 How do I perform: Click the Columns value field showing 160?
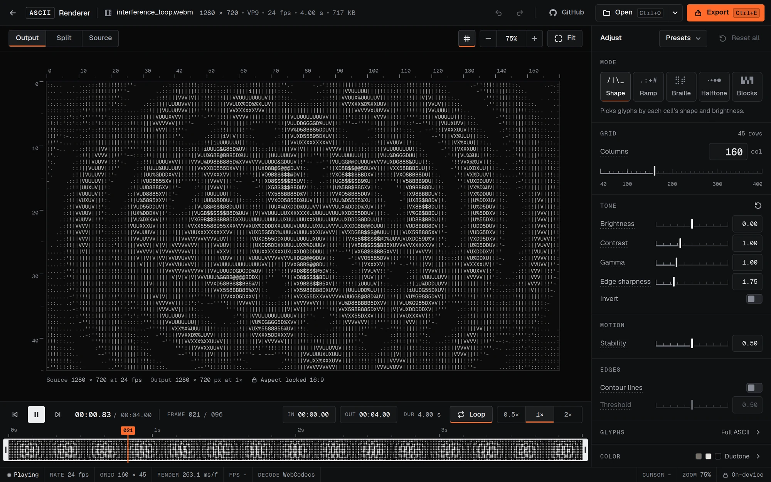tap(728, 152)
